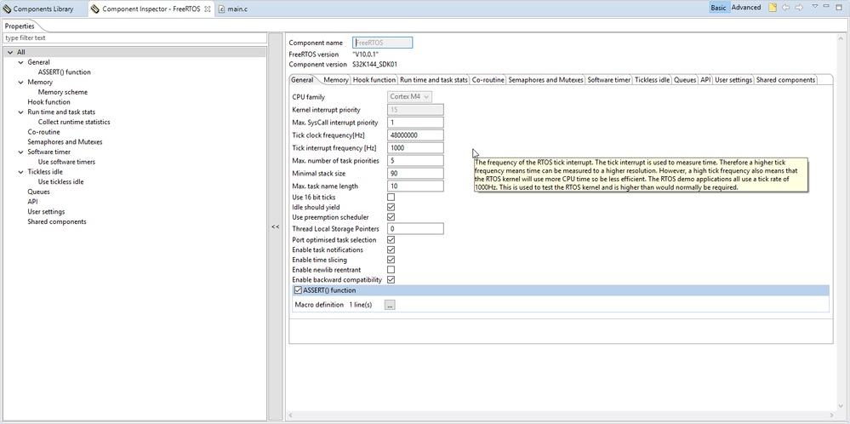This screenshot has height=424, width=850.
Task: Select Memory scheme in properties tree
Action: pos(63,92)
